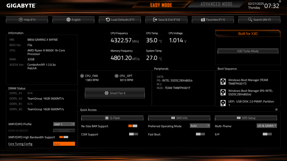
Task: Click the BIOS version F3a text
Action: pos(30,45)
